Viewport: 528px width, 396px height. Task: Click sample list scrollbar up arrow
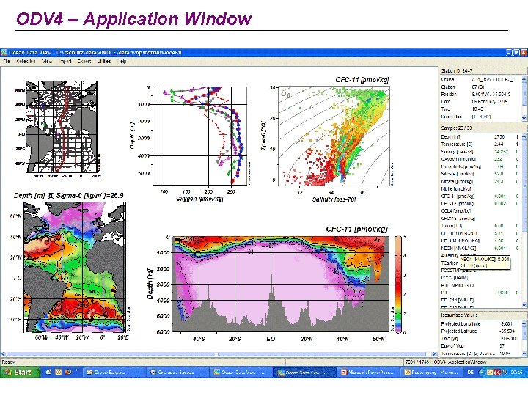pyautogui.click(x=524, y=136)
